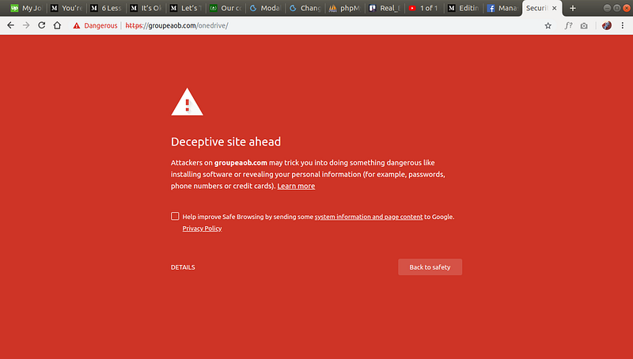
Task: Click the Back to safety button
Action: [430, 267]
